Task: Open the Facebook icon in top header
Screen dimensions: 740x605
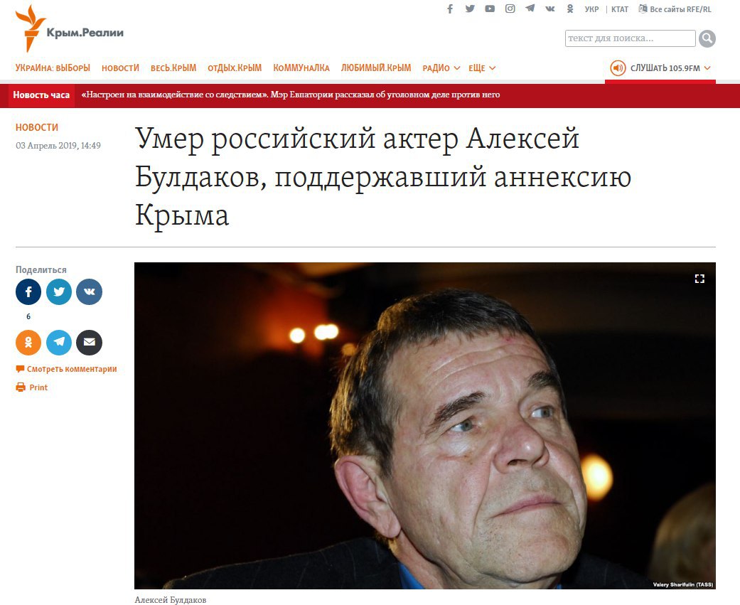Action: (x=450, y=9)
